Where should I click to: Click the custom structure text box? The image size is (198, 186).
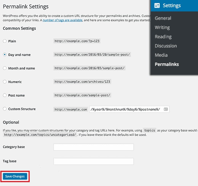point(129,109)
